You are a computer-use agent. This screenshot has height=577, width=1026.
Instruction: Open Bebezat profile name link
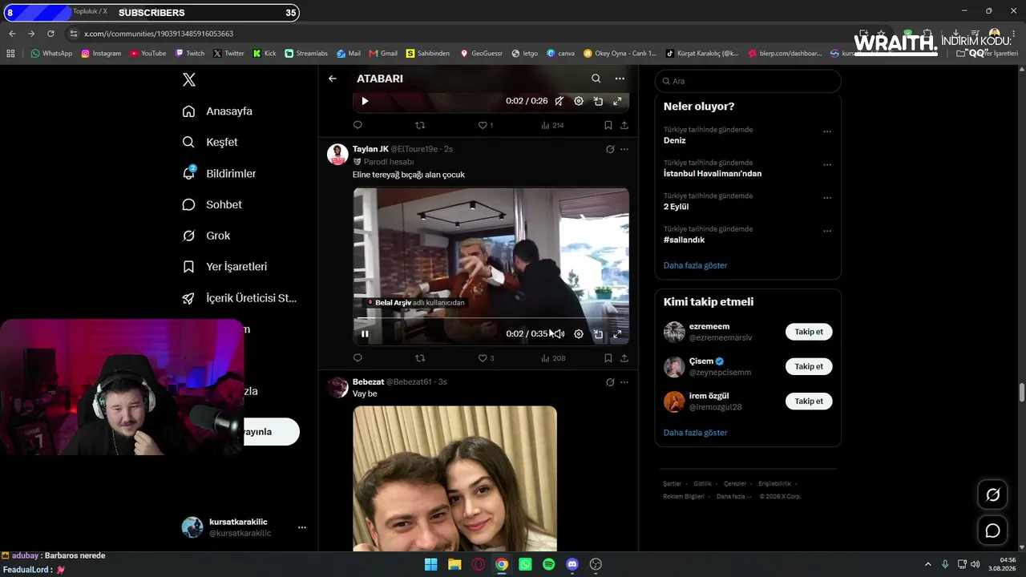(368, 382)
